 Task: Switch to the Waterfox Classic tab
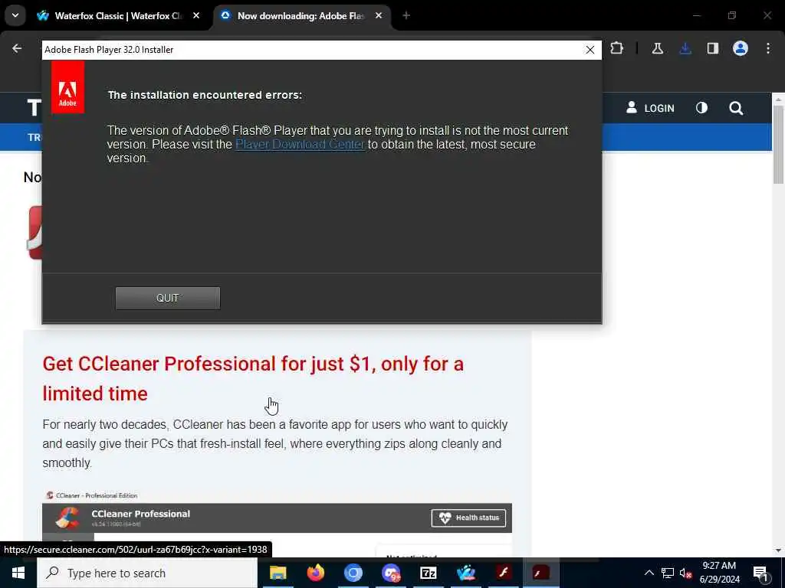coord(117,16)
